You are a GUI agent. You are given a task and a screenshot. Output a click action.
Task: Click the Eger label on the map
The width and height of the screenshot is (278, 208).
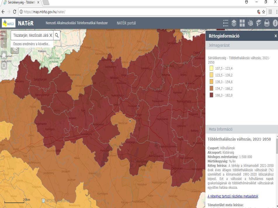(x=83, y=110)
